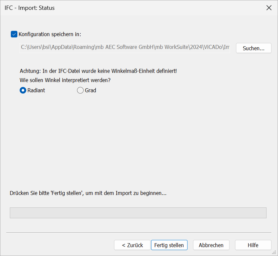Click the 'Konfiguration speichern in:' label text
The width and height of the screenshot is (278, 256).
point(50,34)
